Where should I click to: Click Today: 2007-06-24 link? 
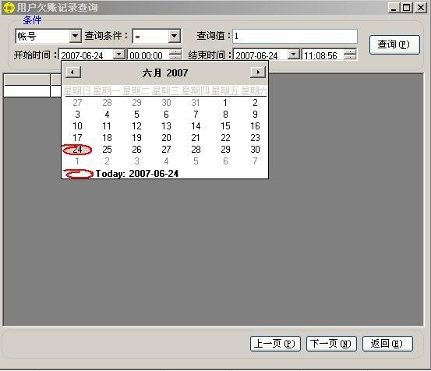click(x=137, y=174)
